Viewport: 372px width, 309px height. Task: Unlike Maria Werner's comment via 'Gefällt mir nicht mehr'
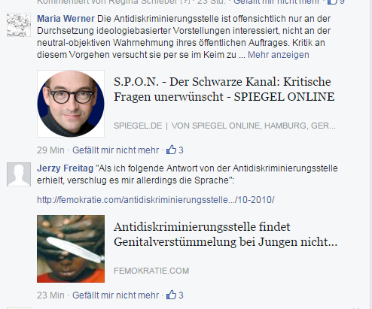[x=115, y=150]
